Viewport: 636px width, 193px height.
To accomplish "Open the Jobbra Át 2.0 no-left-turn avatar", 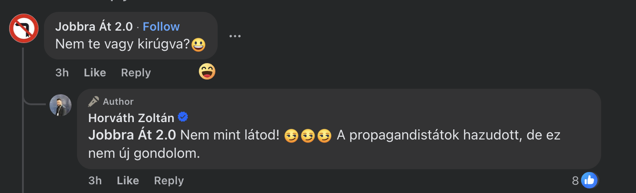I will coord(24,28).
